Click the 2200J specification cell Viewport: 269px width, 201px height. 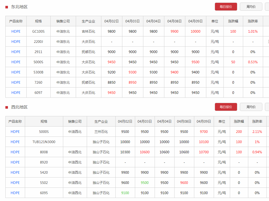point(38,42)
